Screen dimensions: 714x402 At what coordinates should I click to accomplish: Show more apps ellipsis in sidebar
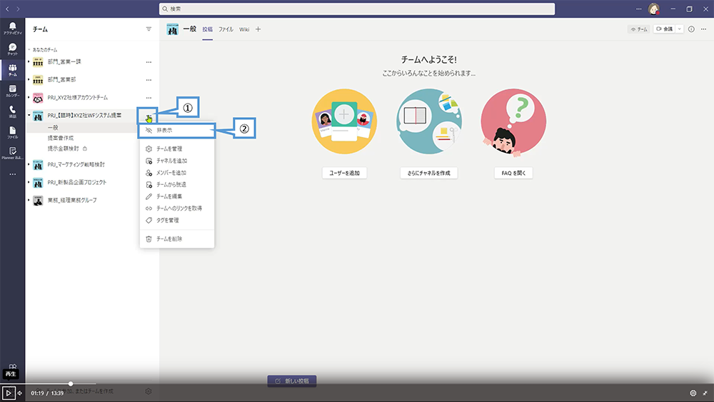pyautogui.click(x=12, y=174)
